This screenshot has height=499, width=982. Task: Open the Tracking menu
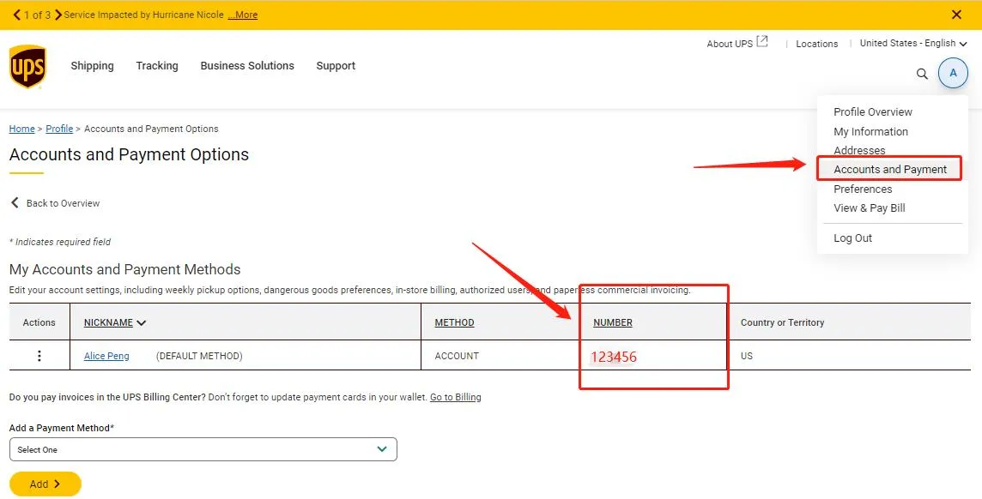pyautogui.click(x=157, y=66)
